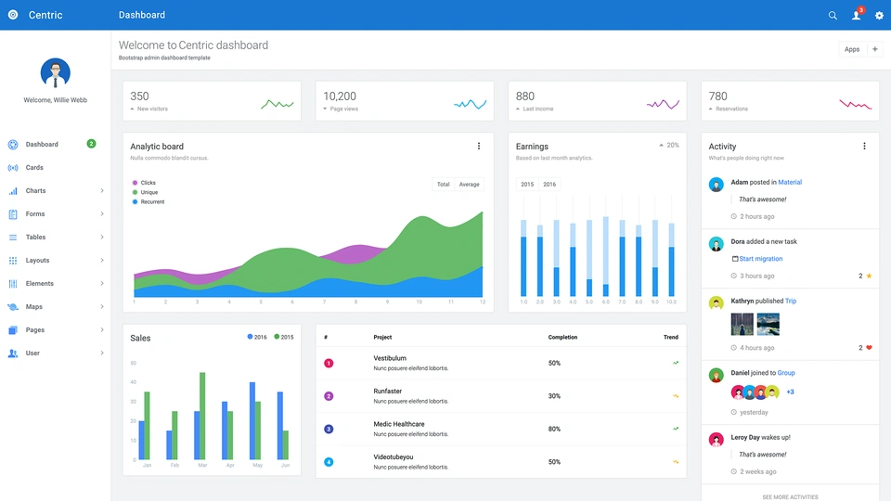891x501 pixels.
Task: Select 2015 in Earnings chart
Action: (x=527, y=184)
